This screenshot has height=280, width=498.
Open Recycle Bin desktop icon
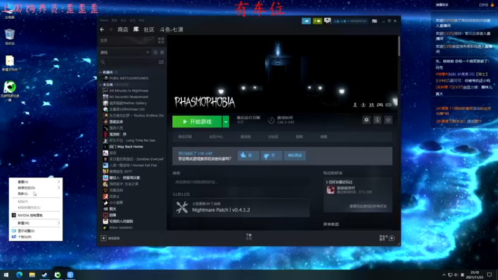[x=10, y=37]
